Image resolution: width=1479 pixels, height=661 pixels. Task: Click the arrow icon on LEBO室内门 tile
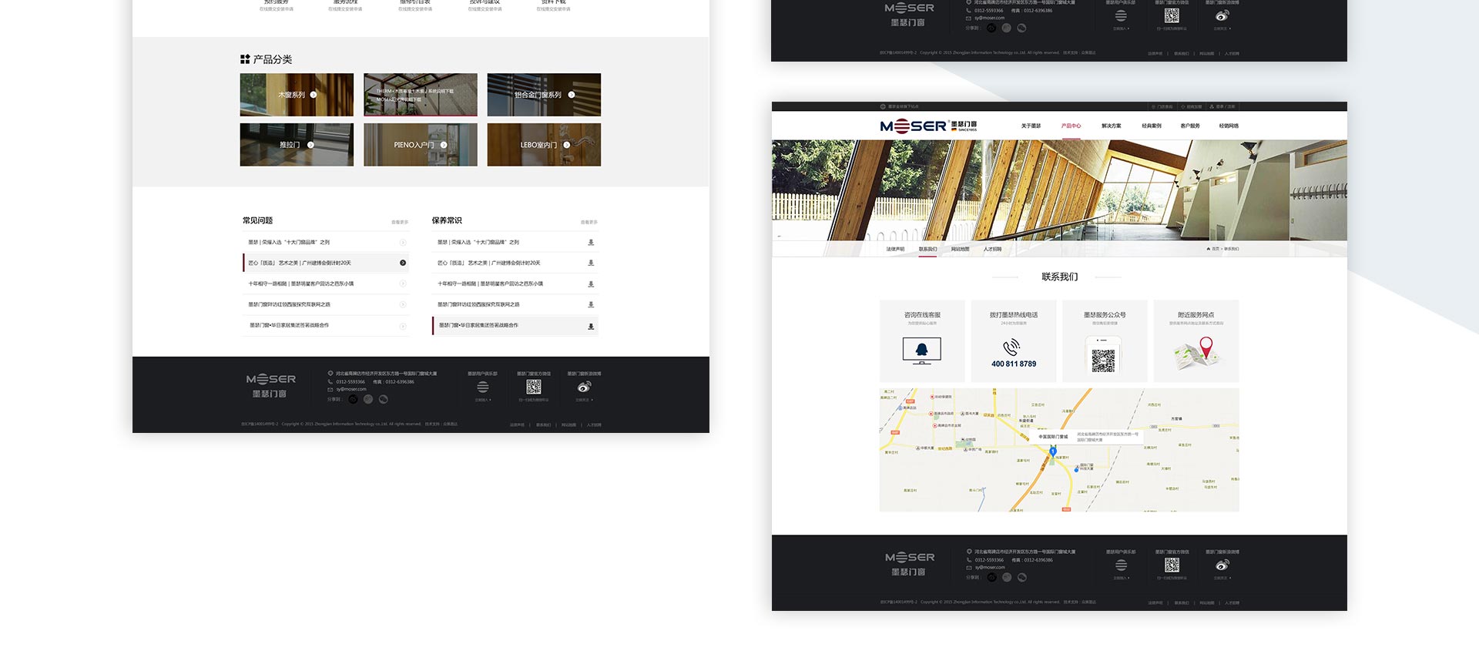click(x=567, y=145)
